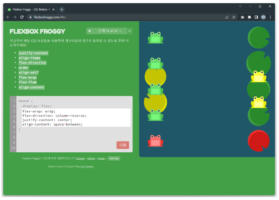Open the level selector 24 of 24
The width and height of the screenshot is (279, 200).
pyautogui.click(x=109, y=31)
